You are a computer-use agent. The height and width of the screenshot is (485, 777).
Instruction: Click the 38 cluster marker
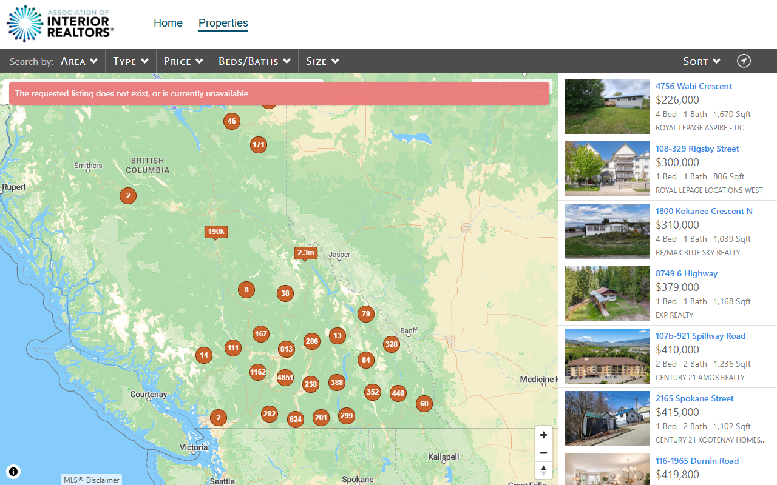[x=285, y=294]
